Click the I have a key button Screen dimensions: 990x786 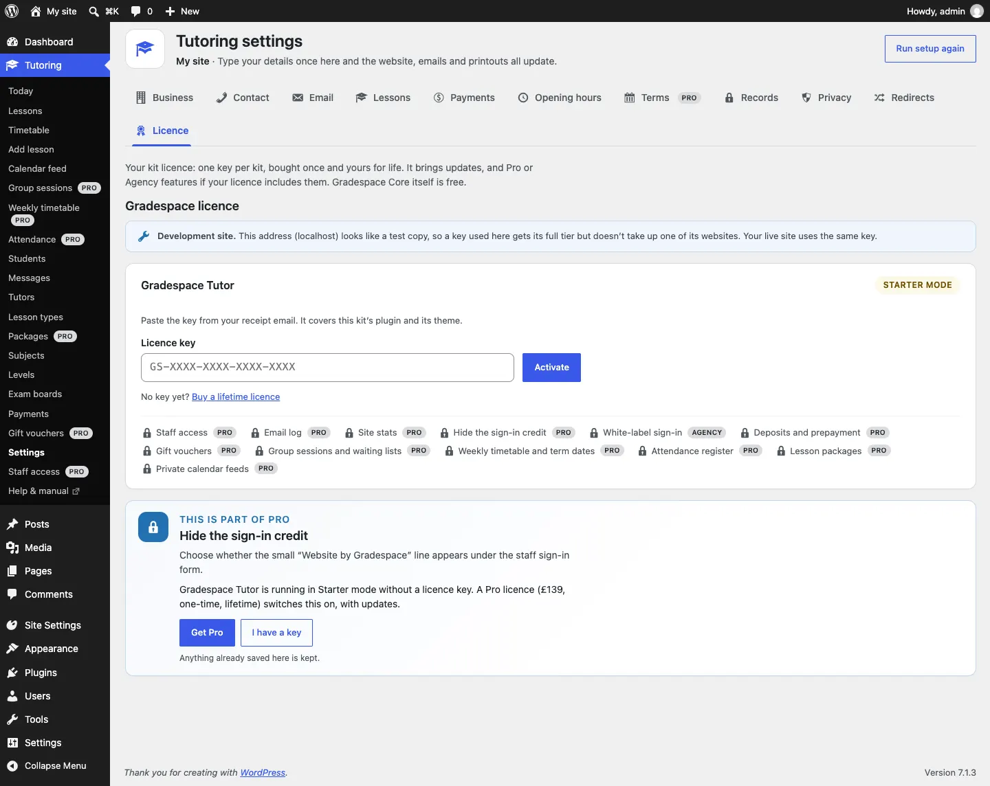point(276,633)
